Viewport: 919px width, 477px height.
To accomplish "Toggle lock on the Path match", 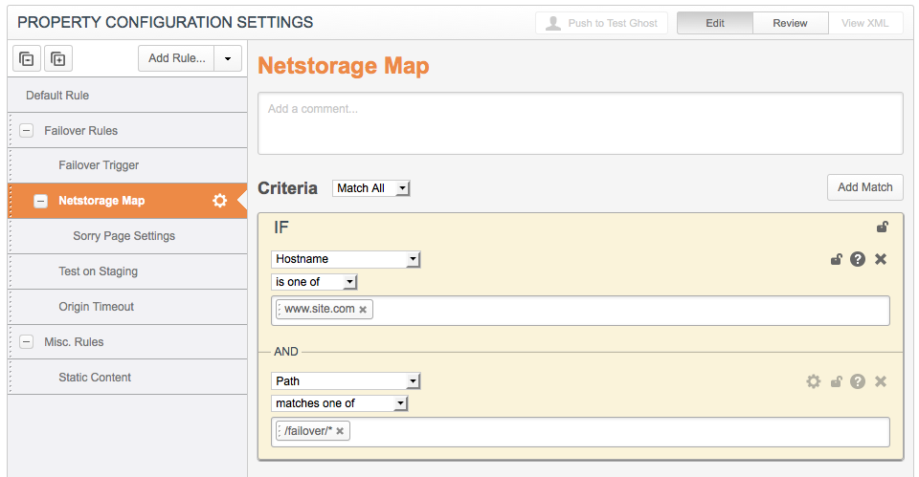I will click(x=836, y=381).
